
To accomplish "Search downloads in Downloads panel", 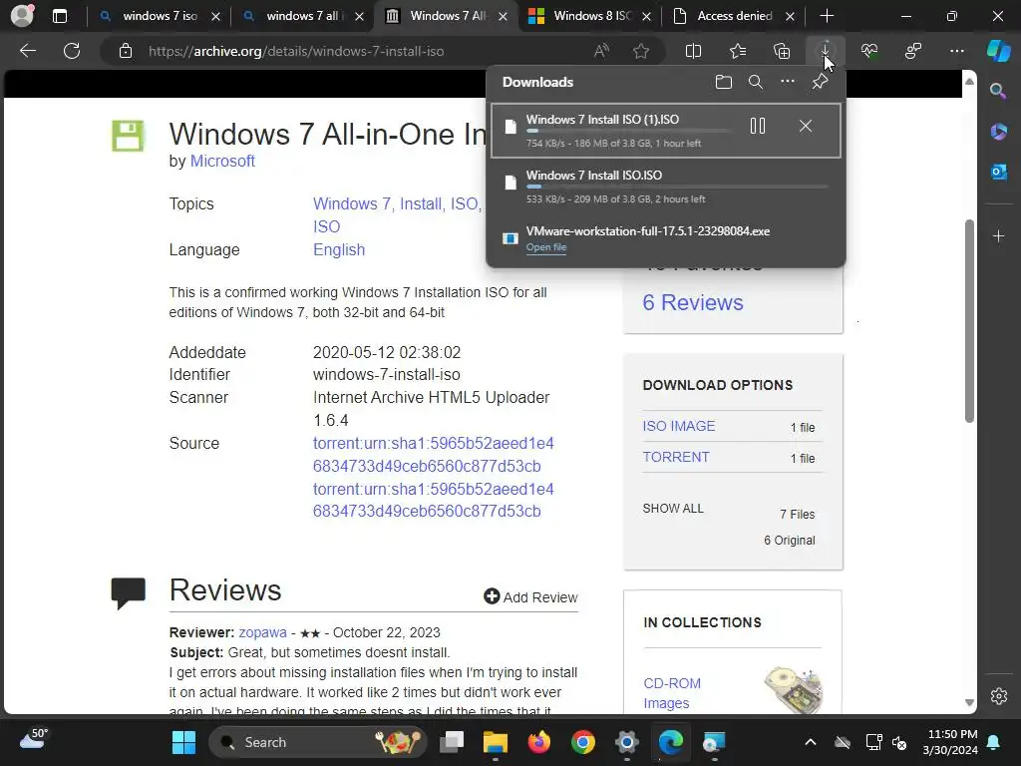I will (756, 82).
